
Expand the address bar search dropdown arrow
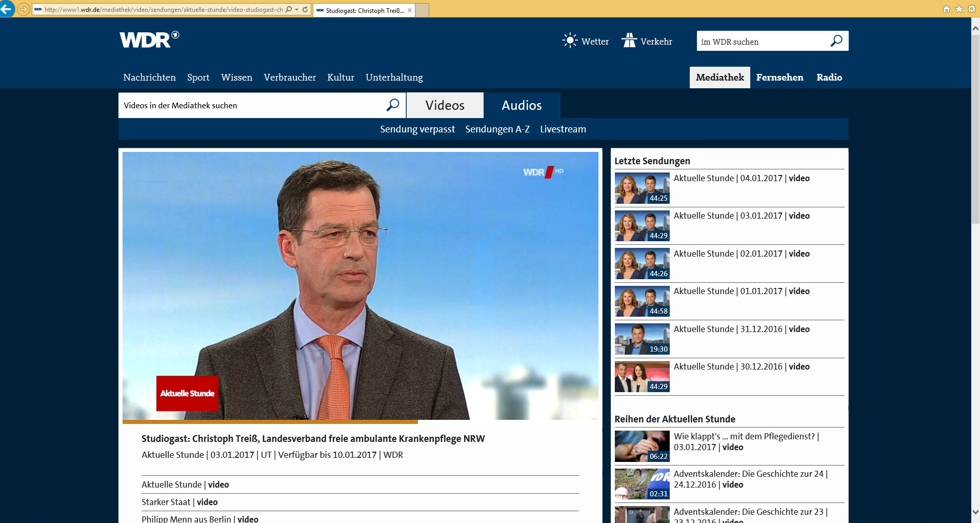click(296, 9)
